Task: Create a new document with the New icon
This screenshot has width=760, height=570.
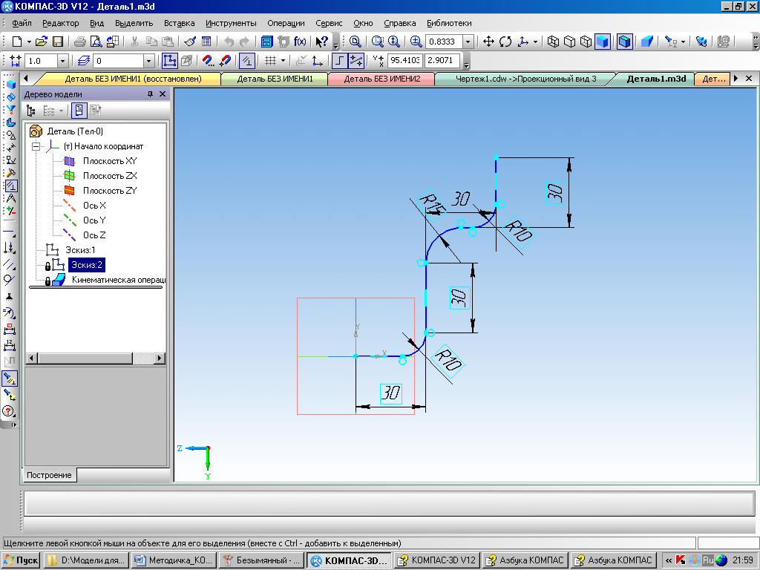Action: [17, 42]
